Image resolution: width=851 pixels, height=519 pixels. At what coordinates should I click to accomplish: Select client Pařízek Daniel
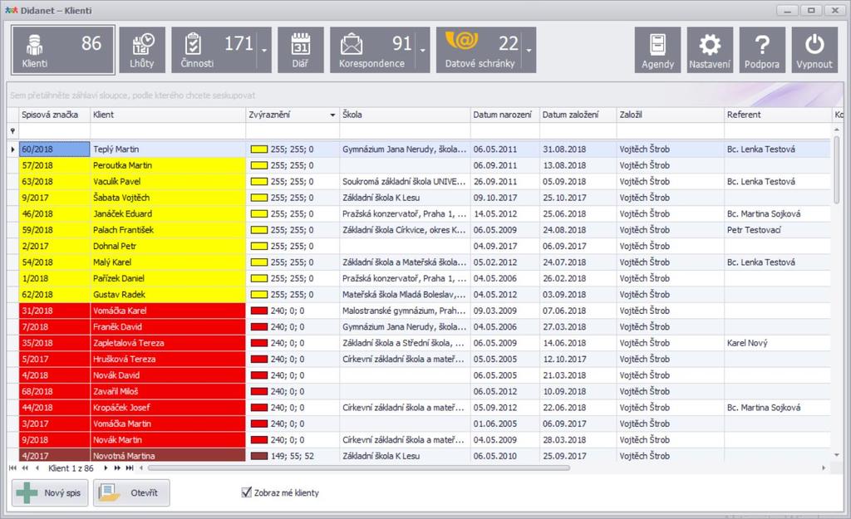(x=168, y=278)
